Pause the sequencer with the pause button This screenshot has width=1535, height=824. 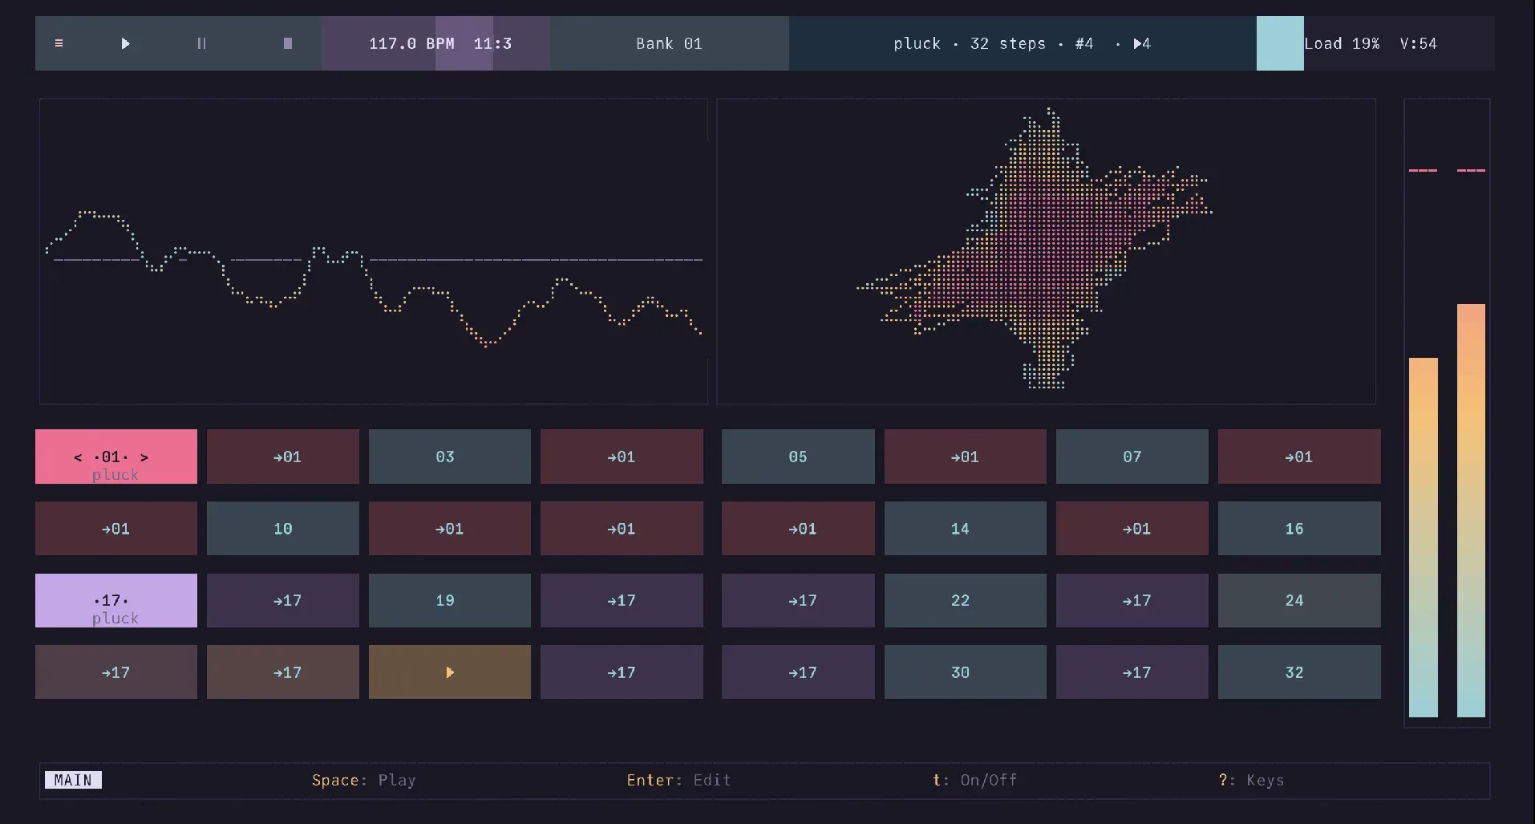pyautogui.click(x=201, y=43)
